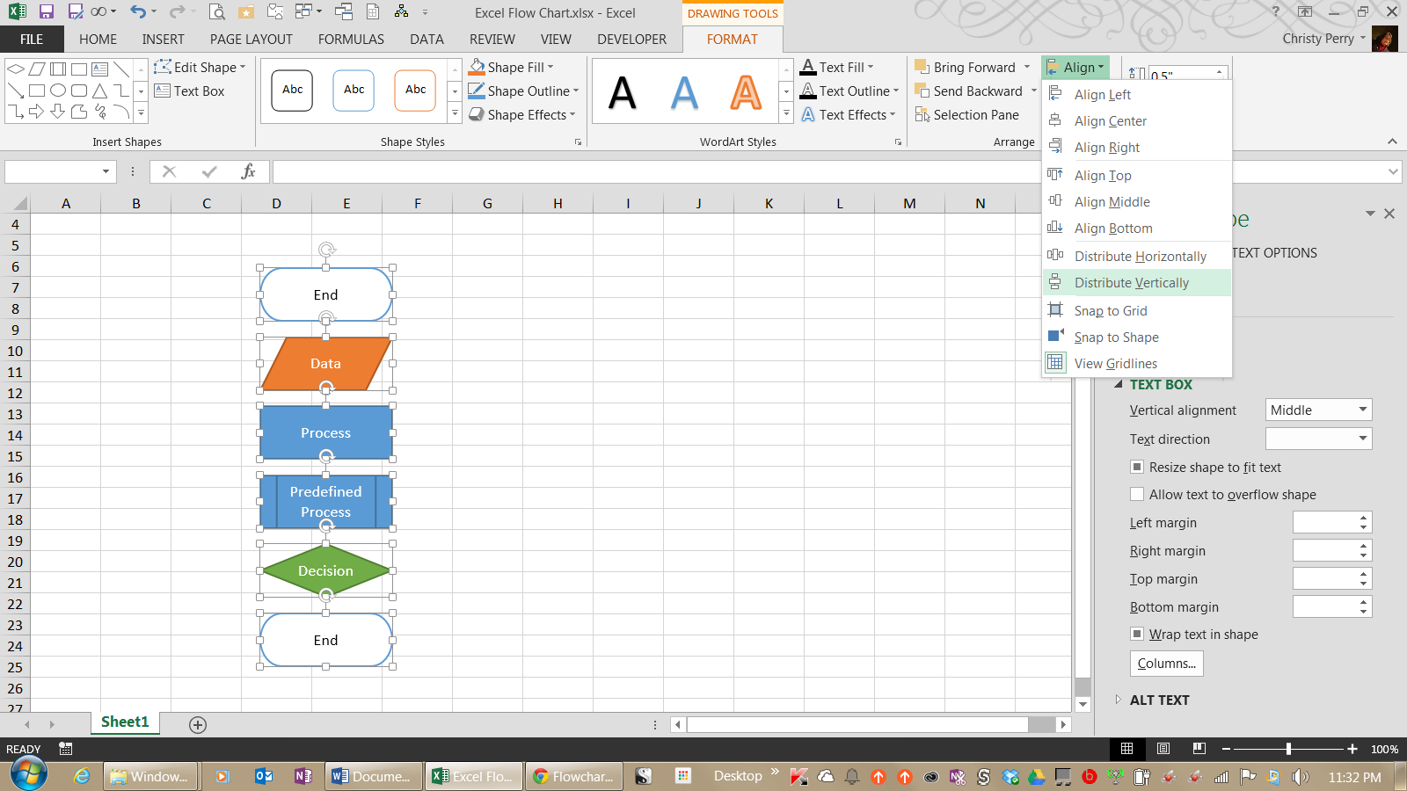This screenshot has height=791, width=1407.
Task: Enable Allow text to overflow shape
Action: coord(1137,495)
